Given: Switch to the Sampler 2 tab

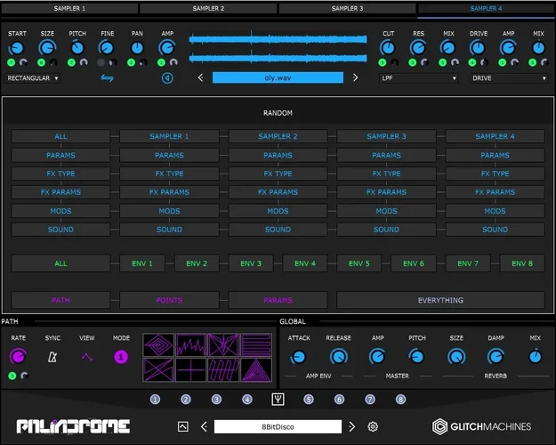Looking at the screenshot, I should tap(208, 8).
